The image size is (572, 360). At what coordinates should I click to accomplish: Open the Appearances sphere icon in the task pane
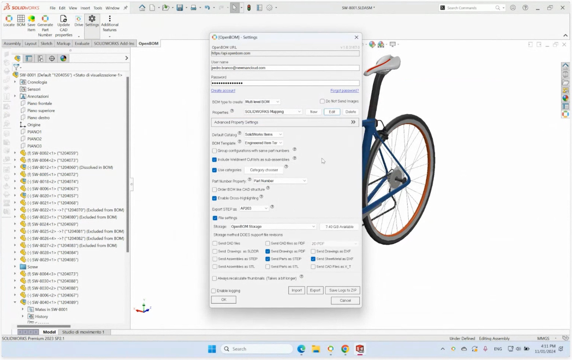(x=565, y=98)
